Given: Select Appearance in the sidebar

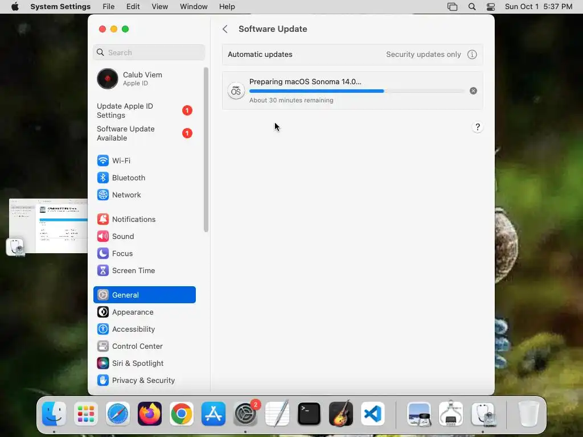Looking at the screenshot, I should [x=144, y=312].
